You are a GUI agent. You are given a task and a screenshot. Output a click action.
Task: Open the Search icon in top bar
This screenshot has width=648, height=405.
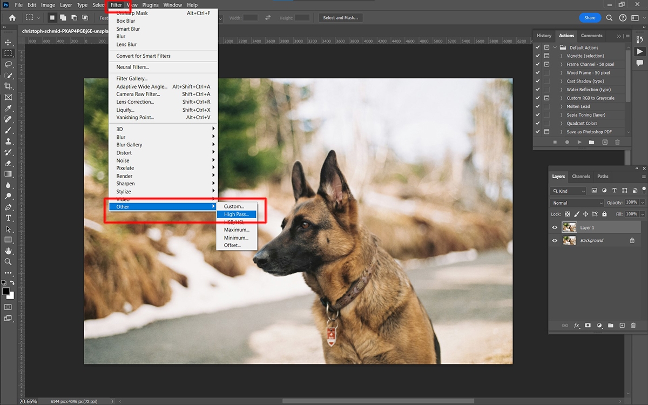[609, 18]
